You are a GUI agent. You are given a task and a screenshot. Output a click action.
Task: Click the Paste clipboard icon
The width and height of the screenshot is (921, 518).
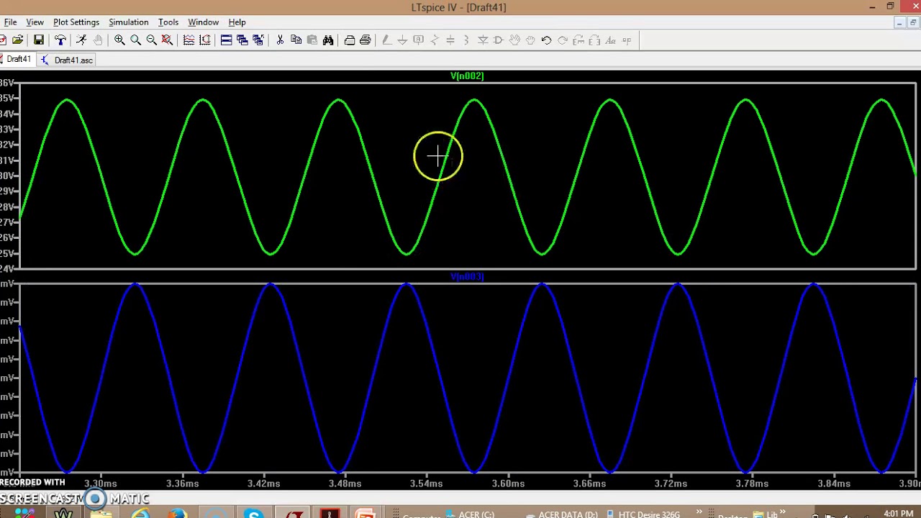coord(312,40)
